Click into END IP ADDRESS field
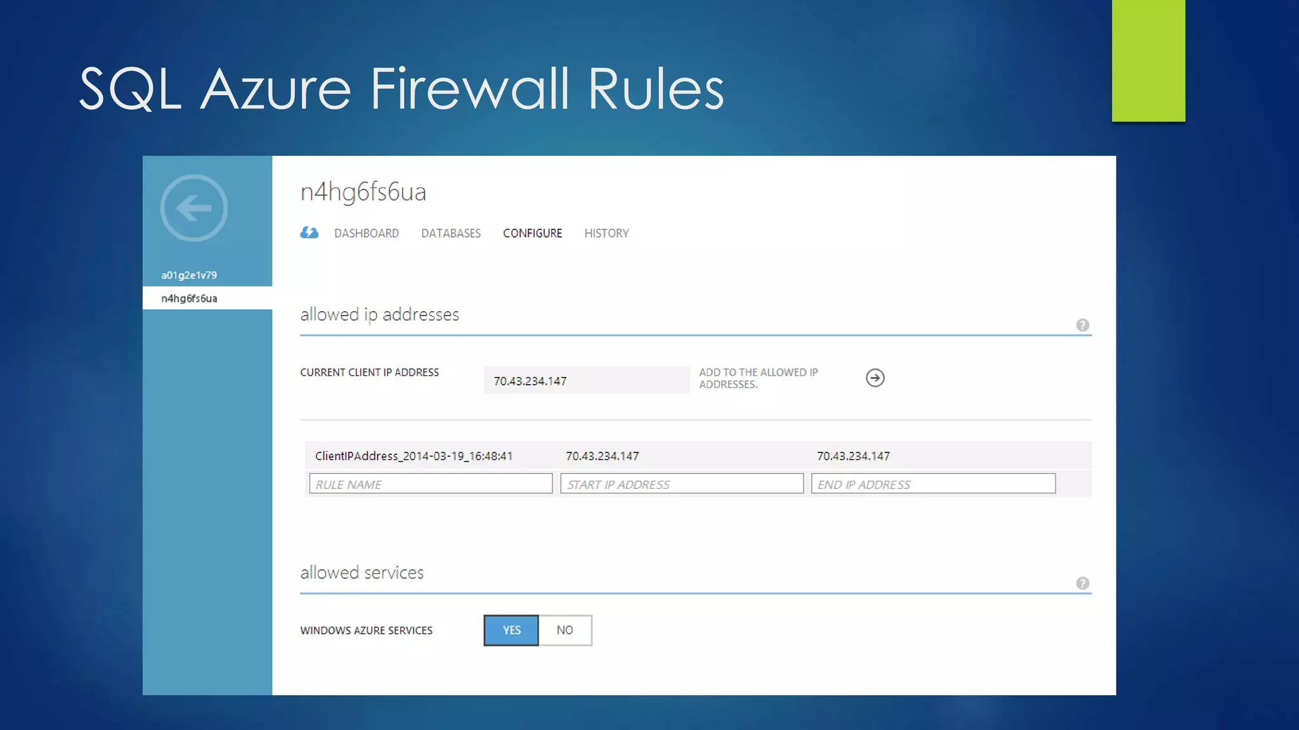This screenshot has height=730, width=1299. point(932,484)
